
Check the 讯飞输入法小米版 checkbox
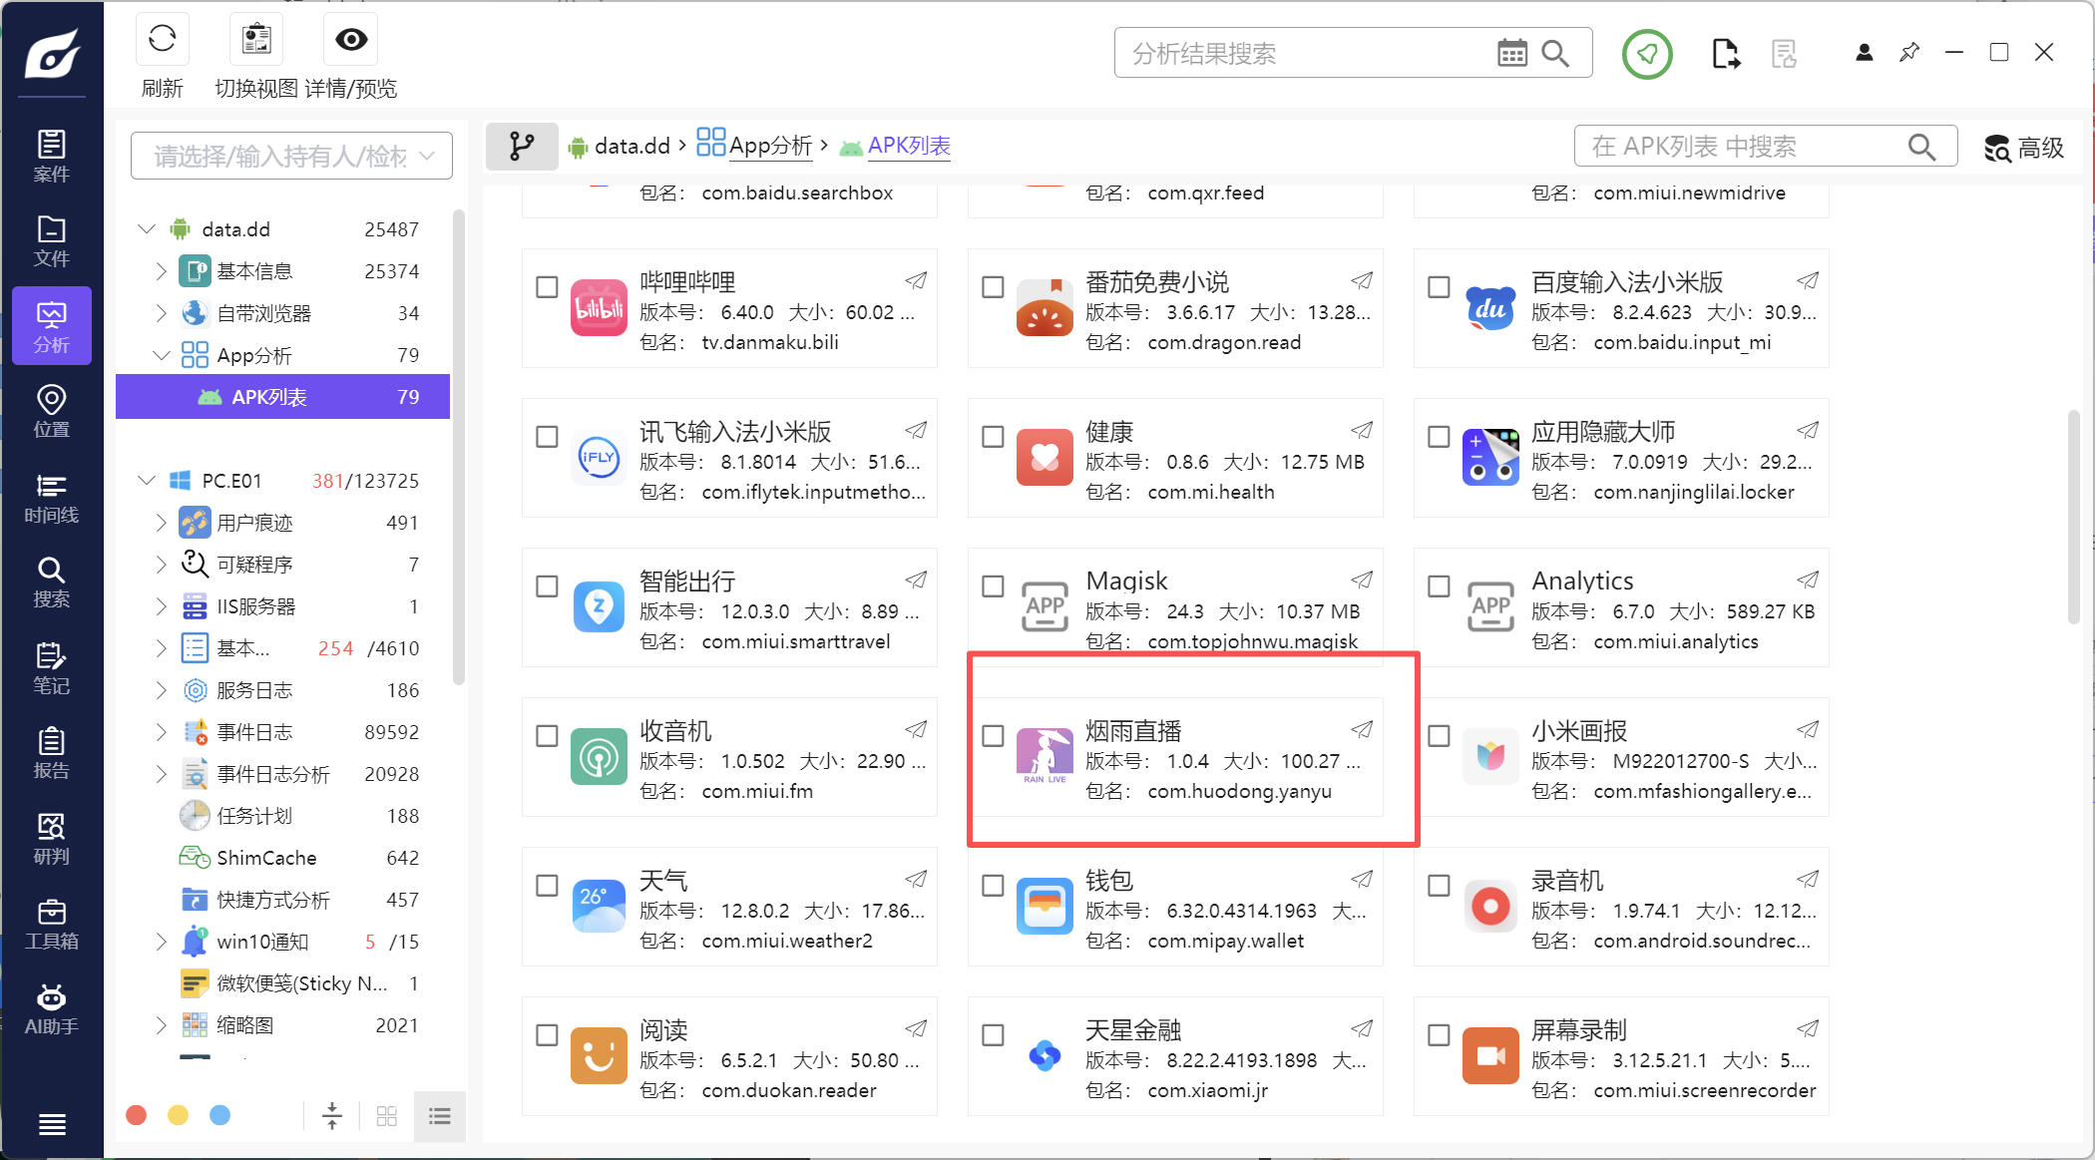[x=547, y=437]
